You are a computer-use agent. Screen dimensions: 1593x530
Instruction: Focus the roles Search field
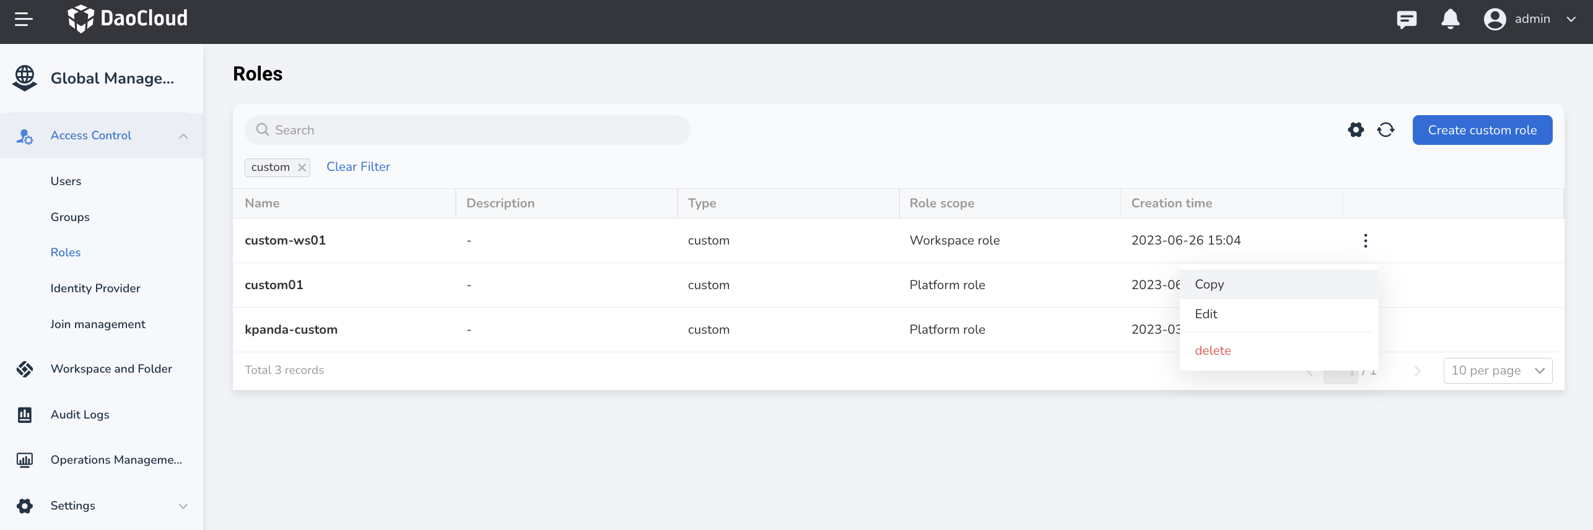pyautogui.click(x=467, y=130)
